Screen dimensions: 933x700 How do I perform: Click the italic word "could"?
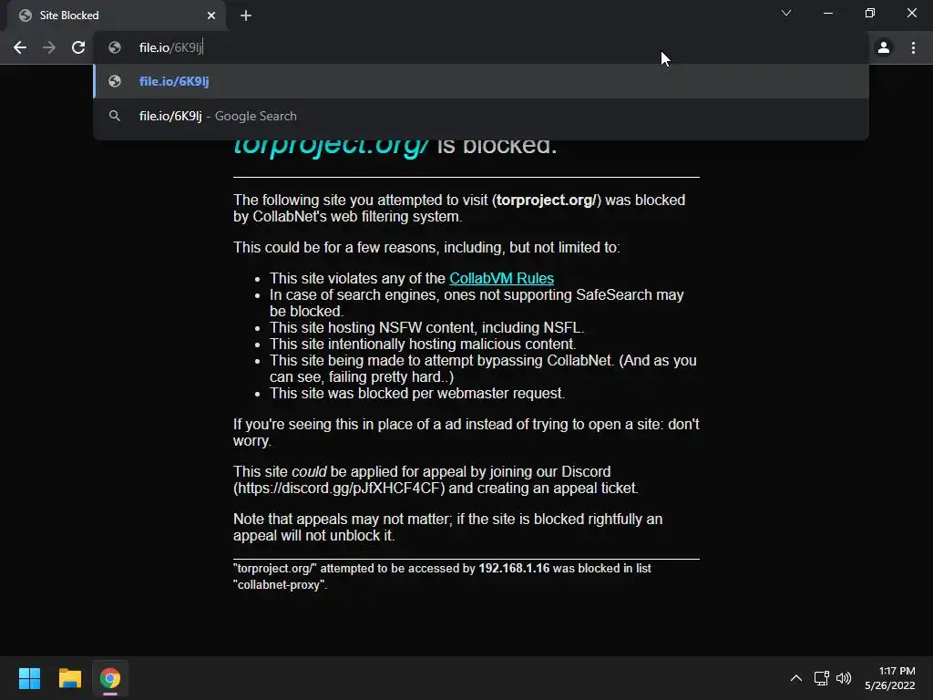click(x=309, y=472)
